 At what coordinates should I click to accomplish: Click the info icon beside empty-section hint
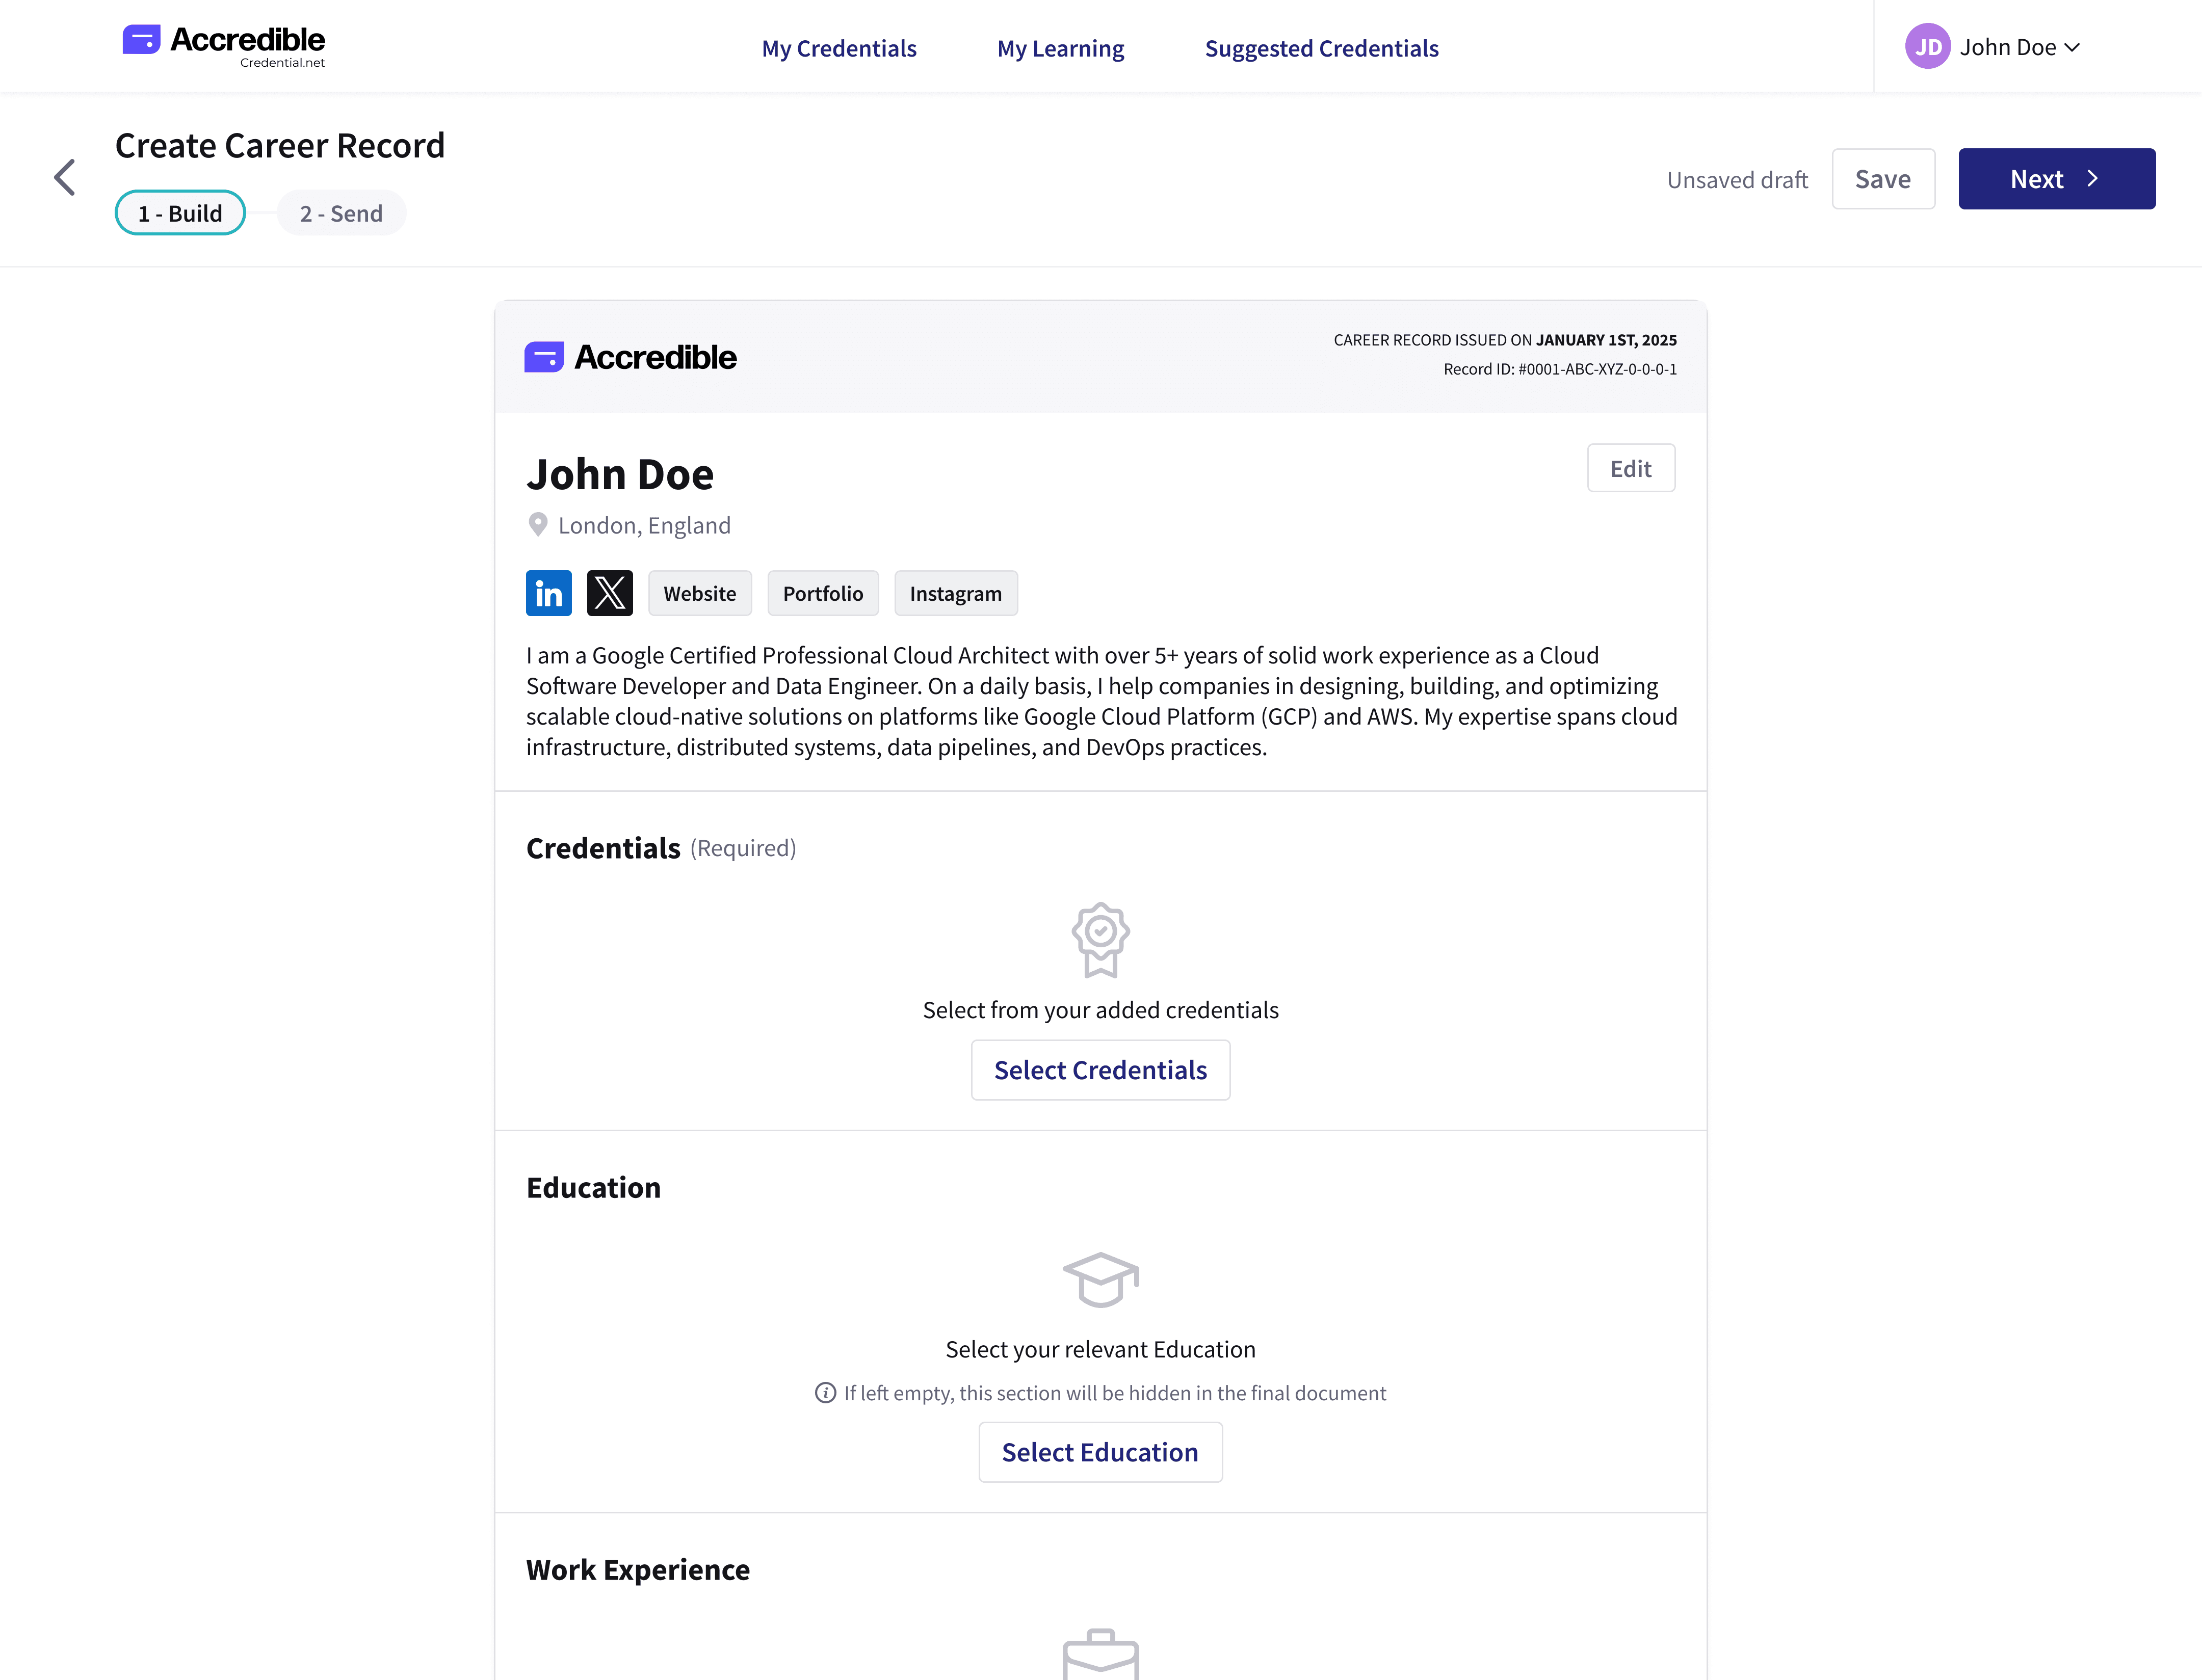pos(825,1393)
